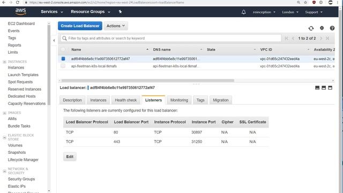Screen dimensions: 343x193
Task: Click Create Load Balancer button
Action: pos(80,26)
